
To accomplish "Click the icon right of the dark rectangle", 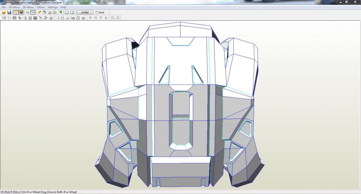I will click(40, 18).
